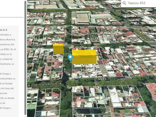
Task: Click the 'industriales se' text line
Action: click(x=7, y=79)
